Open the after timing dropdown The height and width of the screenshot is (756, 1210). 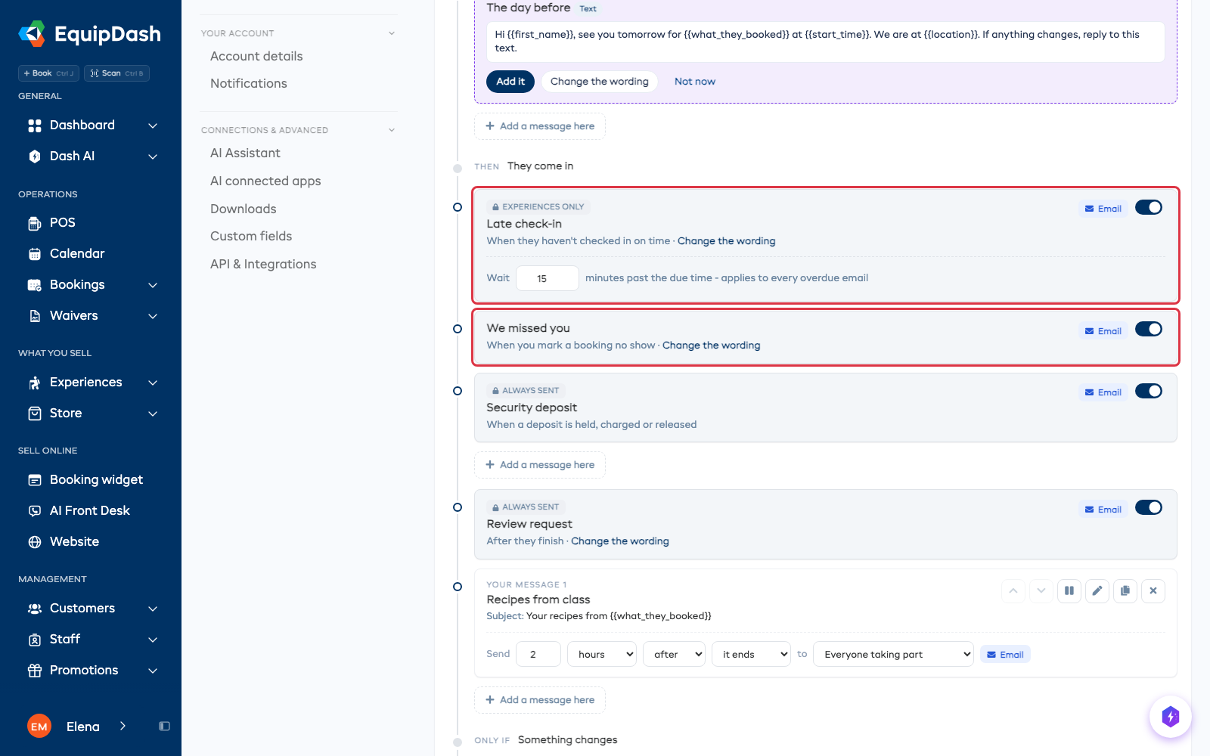click(x=675, y=655)
